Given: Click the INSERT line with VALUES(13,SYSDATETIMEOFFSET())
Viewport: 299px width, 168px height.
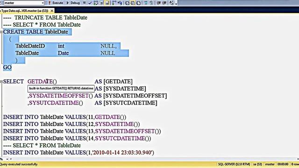Looking at the screenshot, I should pos(82,131).
